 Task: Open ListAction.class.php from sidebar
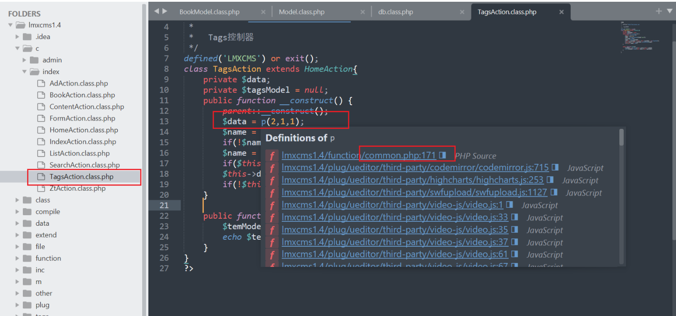point(79,153)
